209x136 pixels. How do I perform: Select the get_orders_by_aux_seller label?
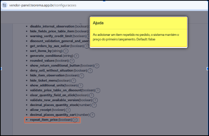(x=50, y=46)
